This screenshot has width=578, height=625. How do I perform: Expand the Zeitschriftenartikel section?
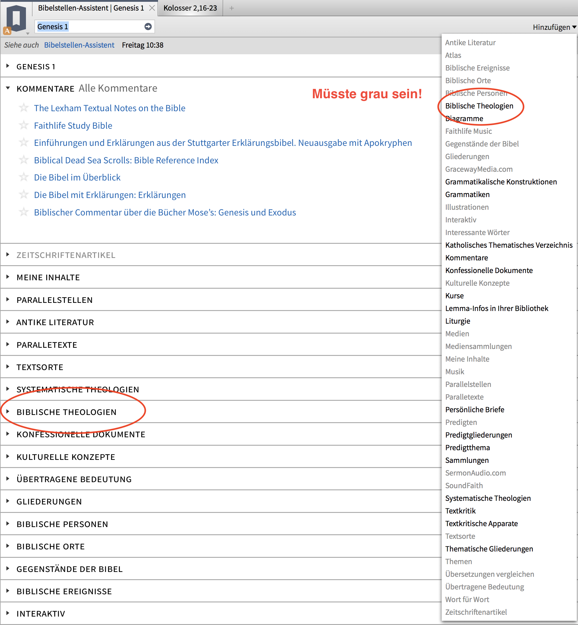point(8,255)
